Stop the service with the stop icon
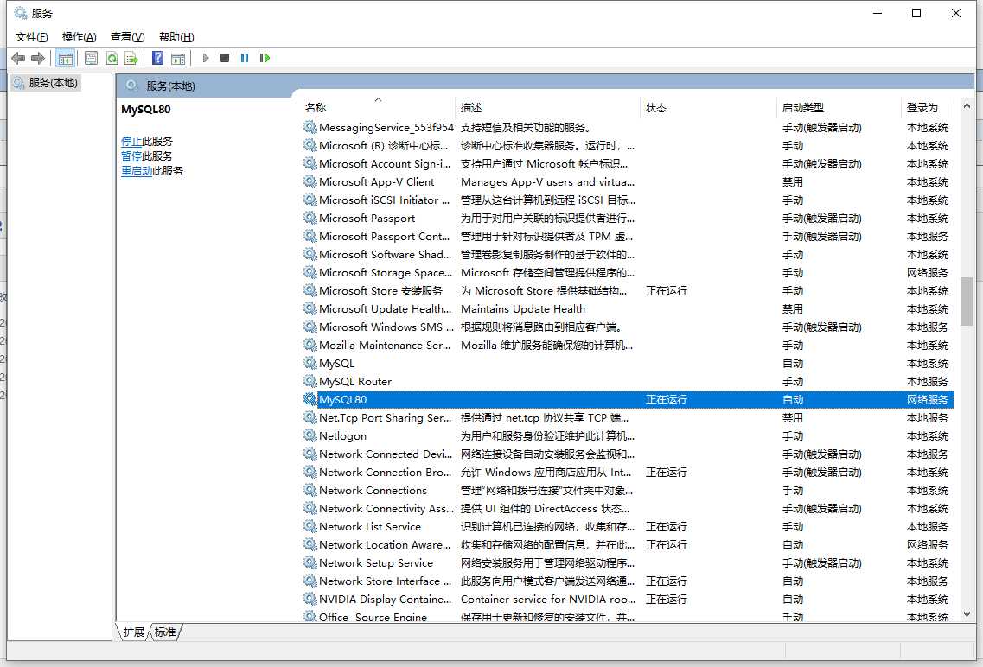This screenshot has width=983, height=667. pos(225,58)
